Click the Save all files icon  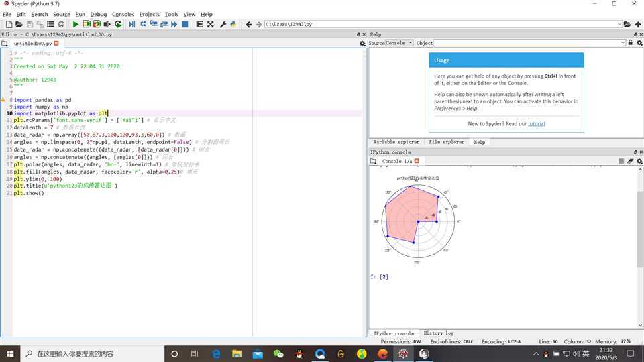coord(40,25)
